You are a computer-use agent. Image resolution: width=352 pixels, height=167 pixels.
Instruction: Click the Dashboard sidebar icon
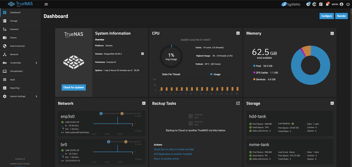coord(5,12)
